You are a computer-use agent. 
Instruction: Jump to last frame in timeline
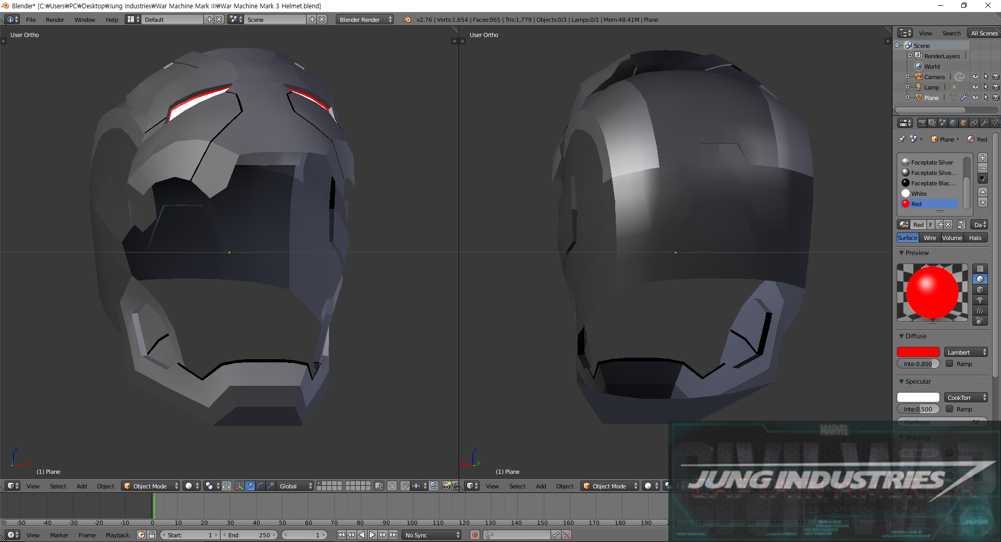pyautogui.click(x=394, y=535)
